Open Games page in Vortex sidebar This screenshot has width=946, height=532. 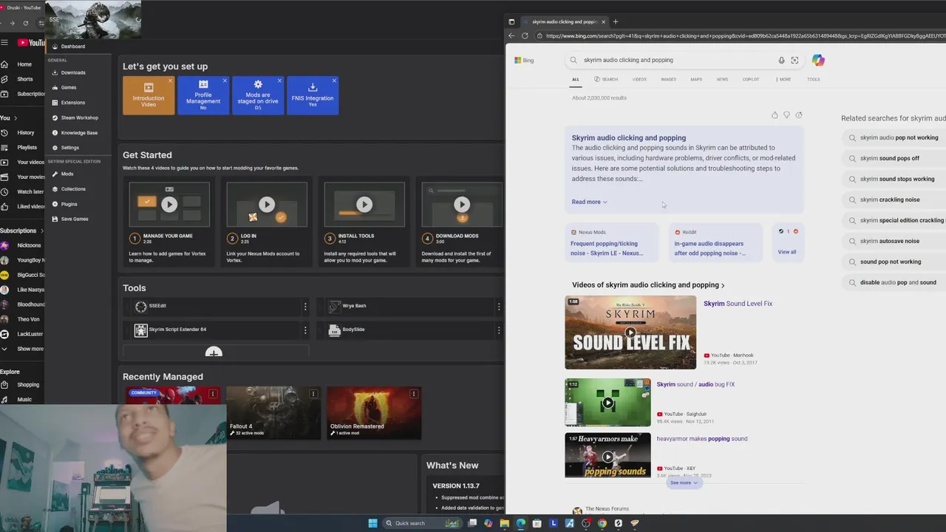68,87
